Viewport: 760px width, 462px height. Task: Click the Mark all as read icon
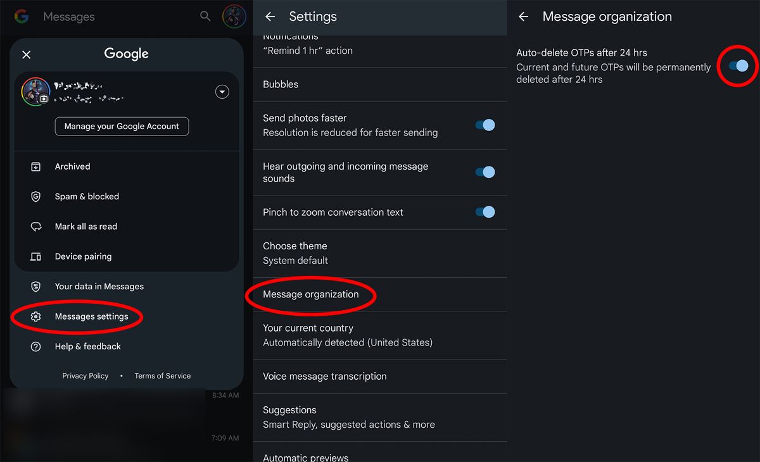pyautogui.click(x=36, y=227)
